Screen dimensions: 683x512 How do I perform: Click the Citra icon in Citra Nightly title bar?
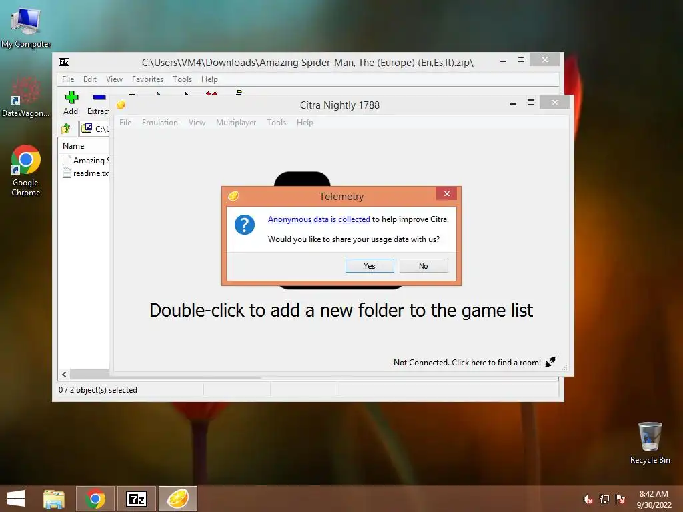(x=121, y=105)
